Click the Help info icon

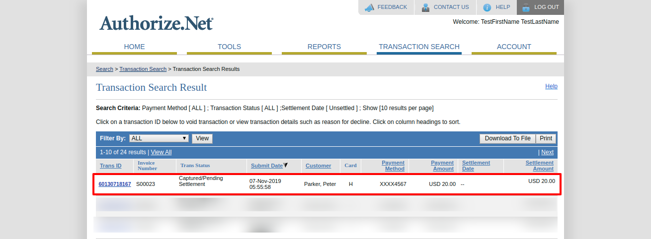[x=487, y=7]
